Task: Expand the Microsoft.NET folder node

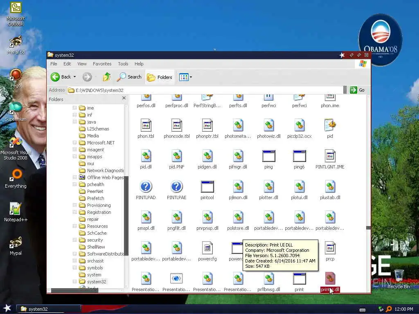Action: pyautogui.click(x=74, y=143)
